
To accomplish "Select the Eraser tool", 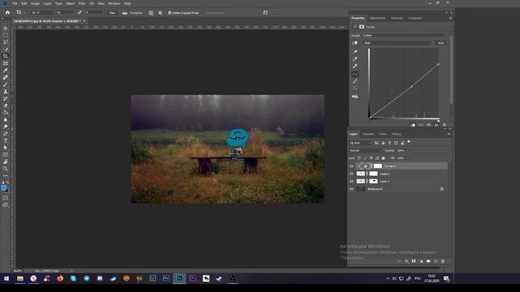I will point(6,105).
